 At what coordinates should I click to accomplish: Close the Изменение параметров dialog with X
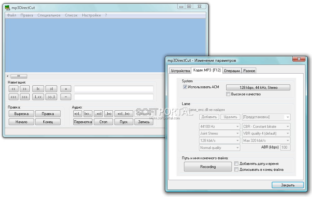click(299, 59)
